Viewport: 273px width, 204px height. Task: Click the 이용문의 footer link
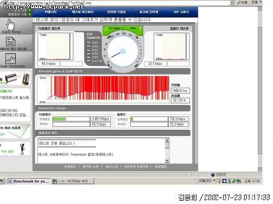[x=70, y=166]
